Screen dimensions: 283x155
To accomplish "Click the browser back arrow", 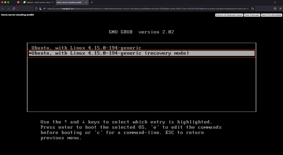I will coord(3,9).
